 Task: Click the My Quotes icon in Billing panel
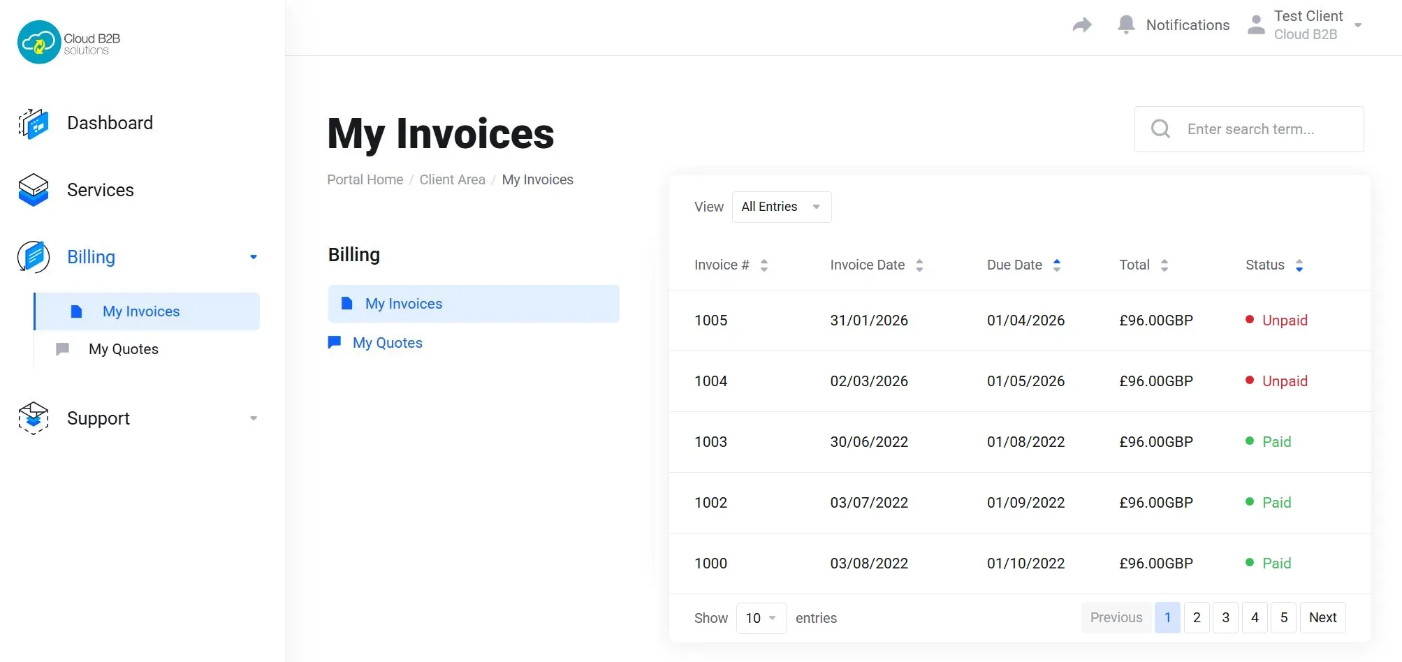335,342
